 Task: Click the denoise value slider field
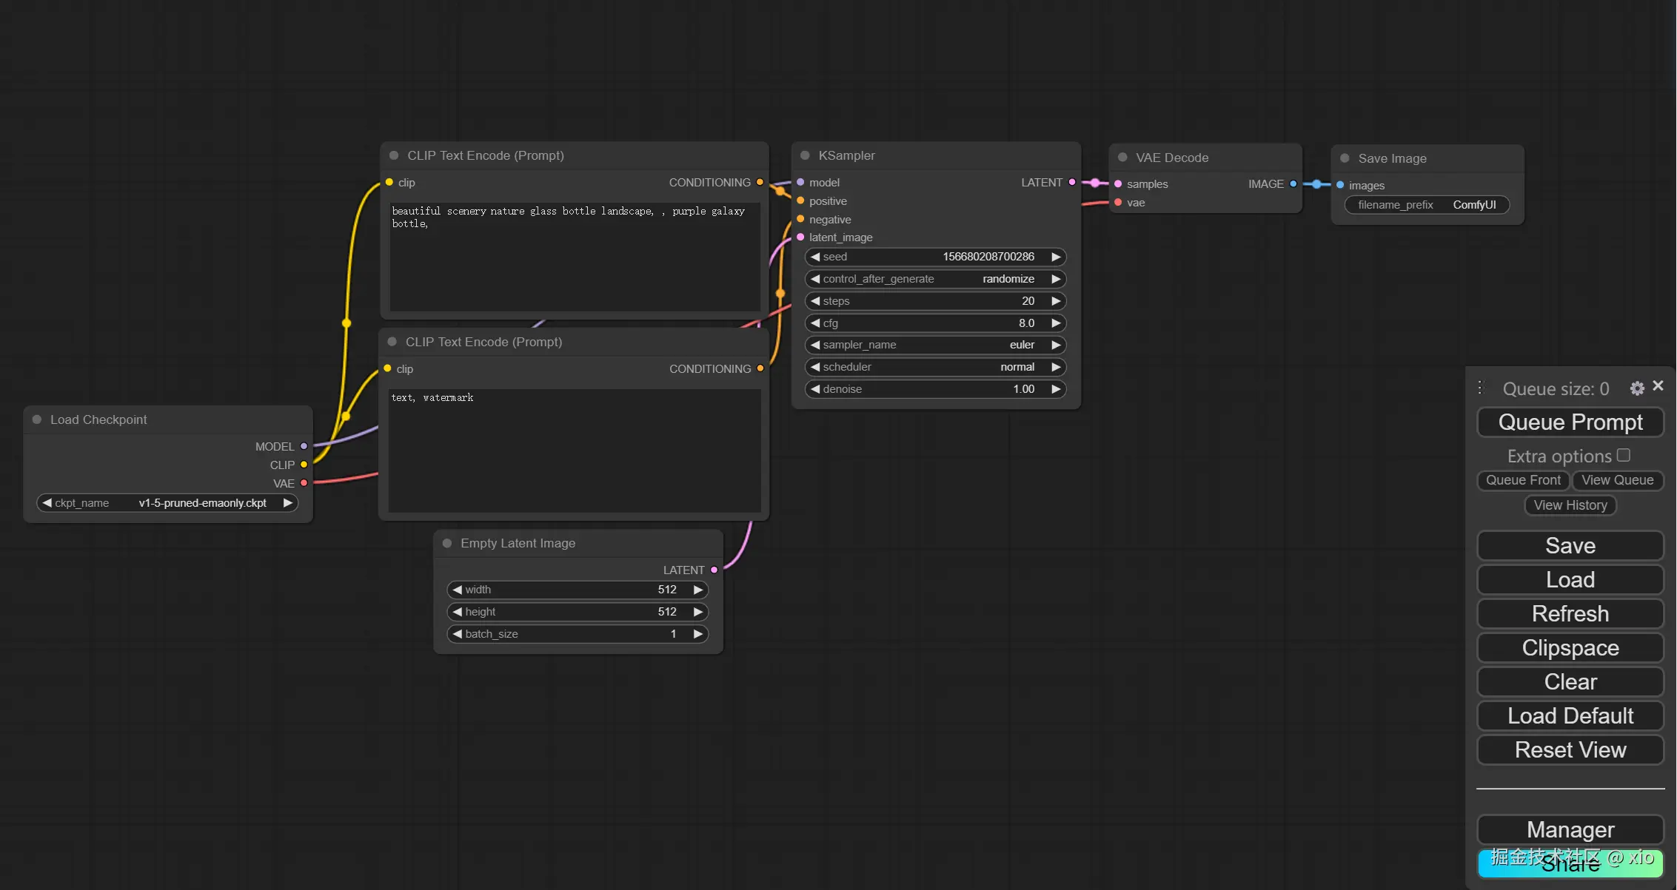point(935,389)
